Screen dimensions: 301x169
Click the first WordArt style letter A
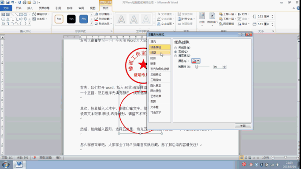click(121, 19)
